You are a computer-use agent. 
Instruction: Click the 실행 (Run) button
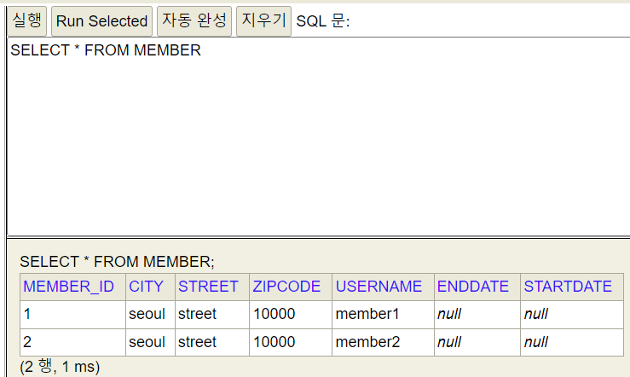point(27,21)
